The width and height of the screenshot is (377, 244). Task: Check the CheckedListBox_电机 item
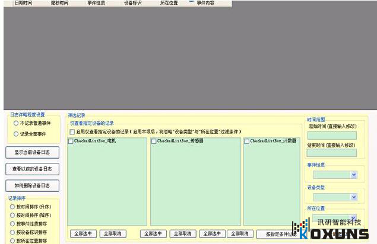coord(71,141)
